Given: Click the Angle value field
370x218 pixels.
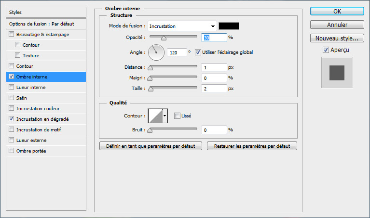Looking at the screenshot, I should coord(177,52).
